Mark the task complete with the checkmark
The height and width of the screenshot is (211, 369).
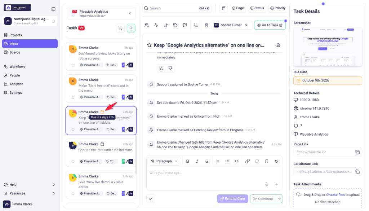click(151, 199)
